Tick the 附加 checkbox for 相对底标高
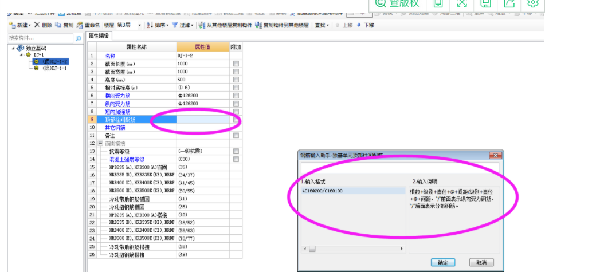The height and width of the screenshot is (272, 592). [x=236, y=88]
